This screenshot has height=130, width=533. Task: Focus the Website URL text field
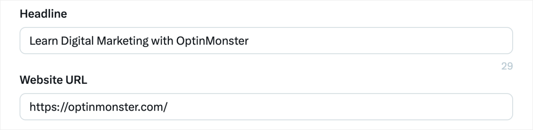[266, 107]
